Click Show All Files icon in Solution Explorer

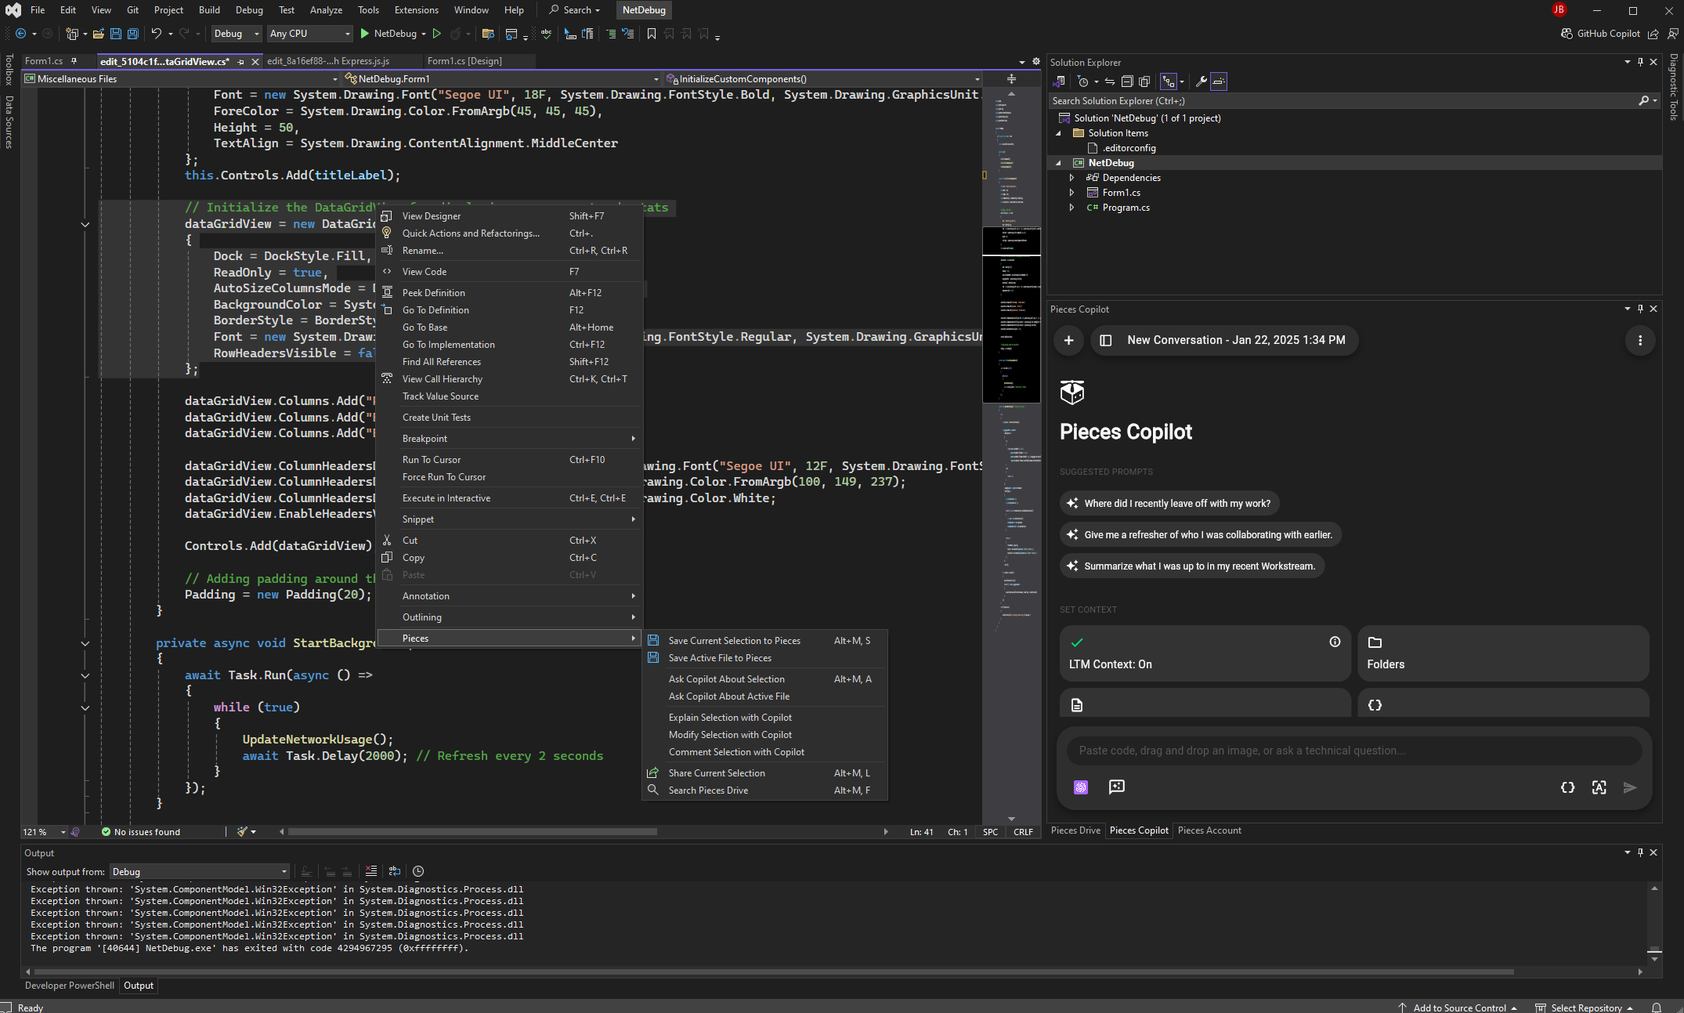1144,81
